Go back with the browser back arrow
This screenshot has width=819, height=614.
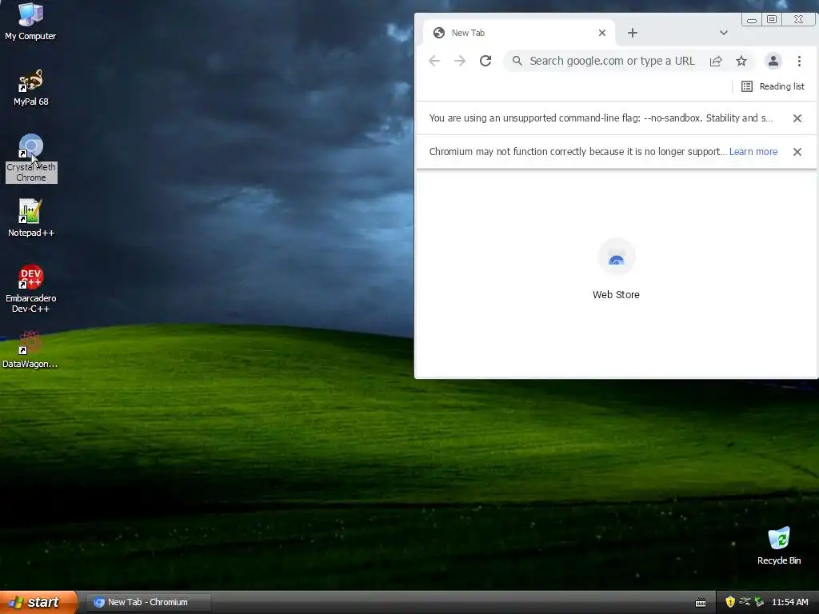pos(434,61)
